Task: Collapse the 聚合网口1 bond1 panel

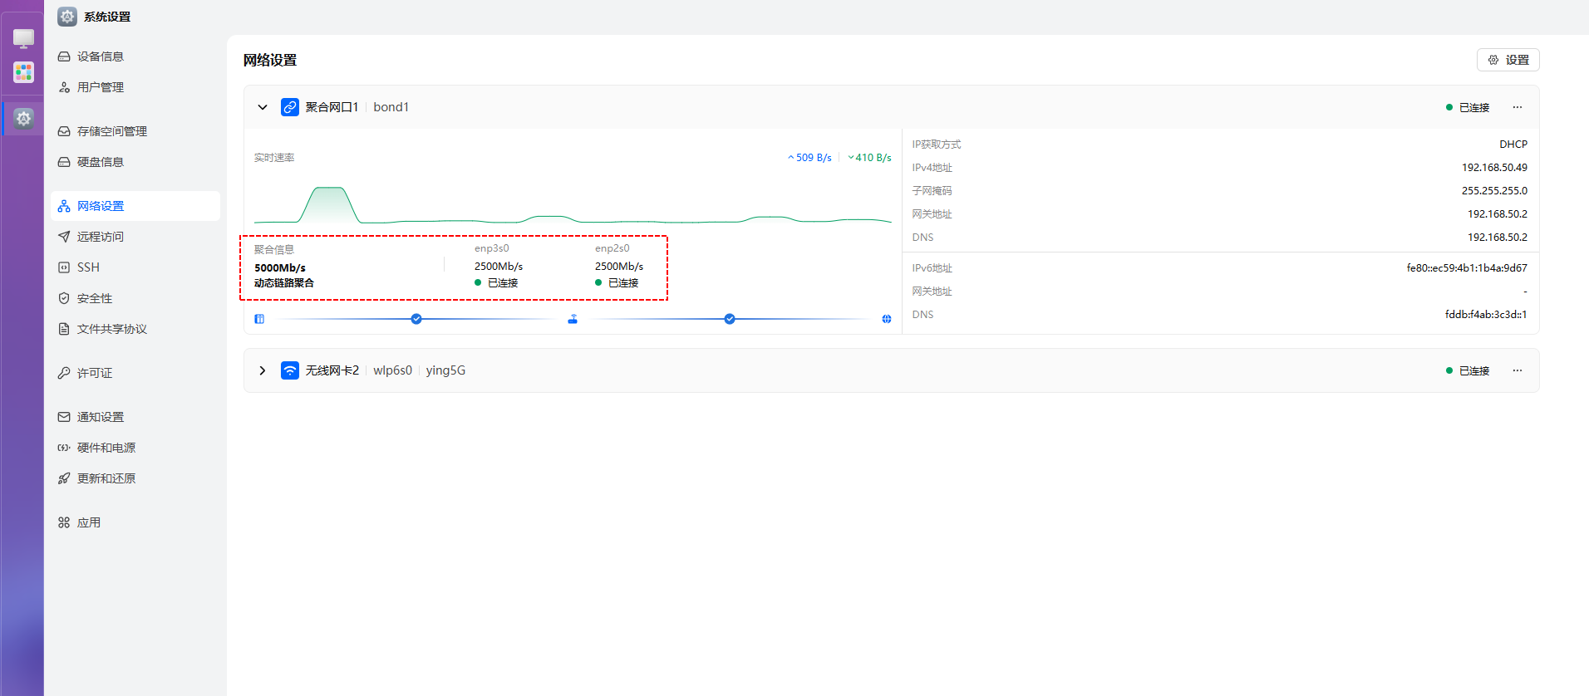Action: [263, 107]
